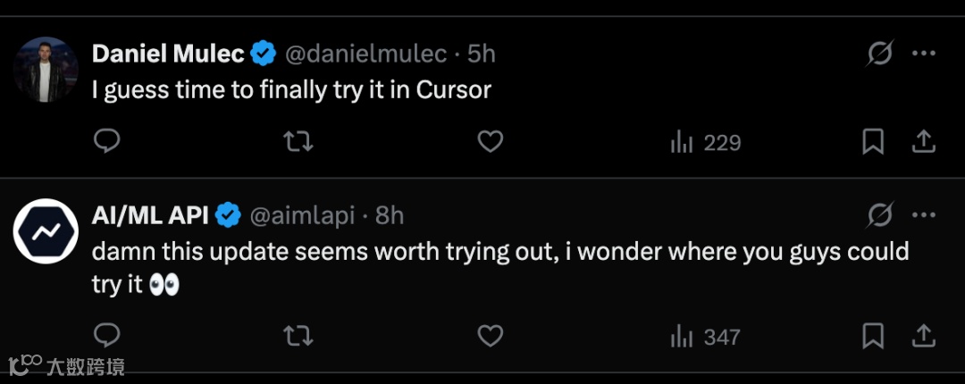Reply to AI/ML API's tweet
Image resolution: width=965 pixels, height=384 pixels.
[x=106, y=336]
